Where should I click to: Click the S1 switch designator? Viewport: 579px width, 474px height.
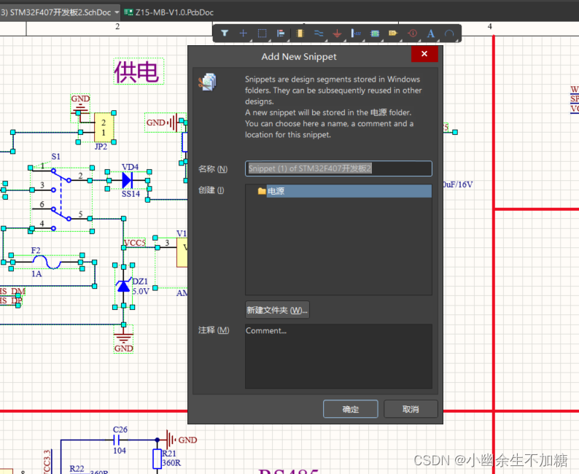[55, 156]
